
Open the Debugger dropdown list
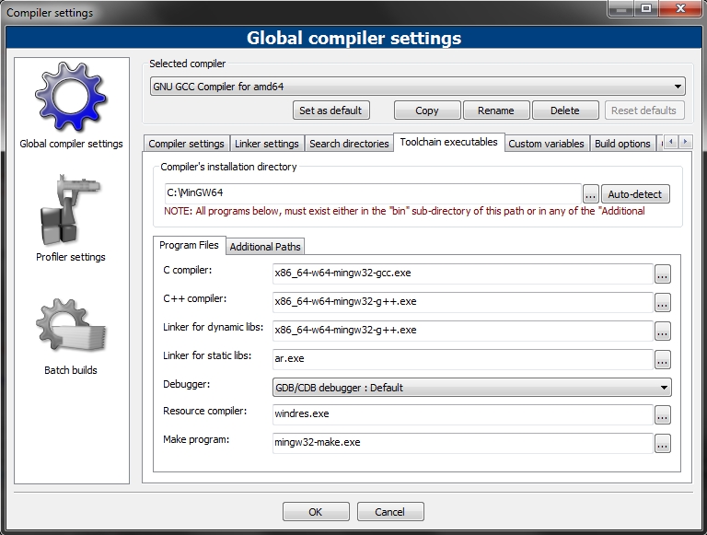(472, 388)
